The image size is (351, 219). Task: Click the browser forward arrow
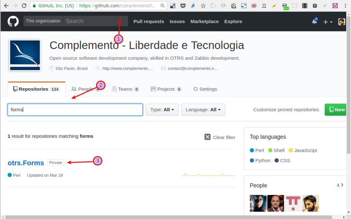click(x=15, y=5)
